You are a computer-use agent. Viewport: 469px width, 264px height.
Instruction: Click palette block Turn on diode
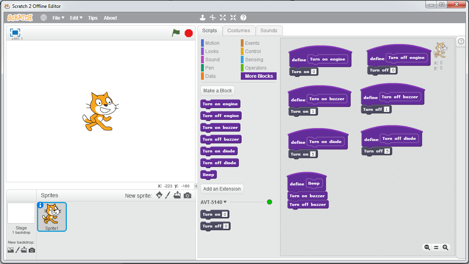coord(219,151)
